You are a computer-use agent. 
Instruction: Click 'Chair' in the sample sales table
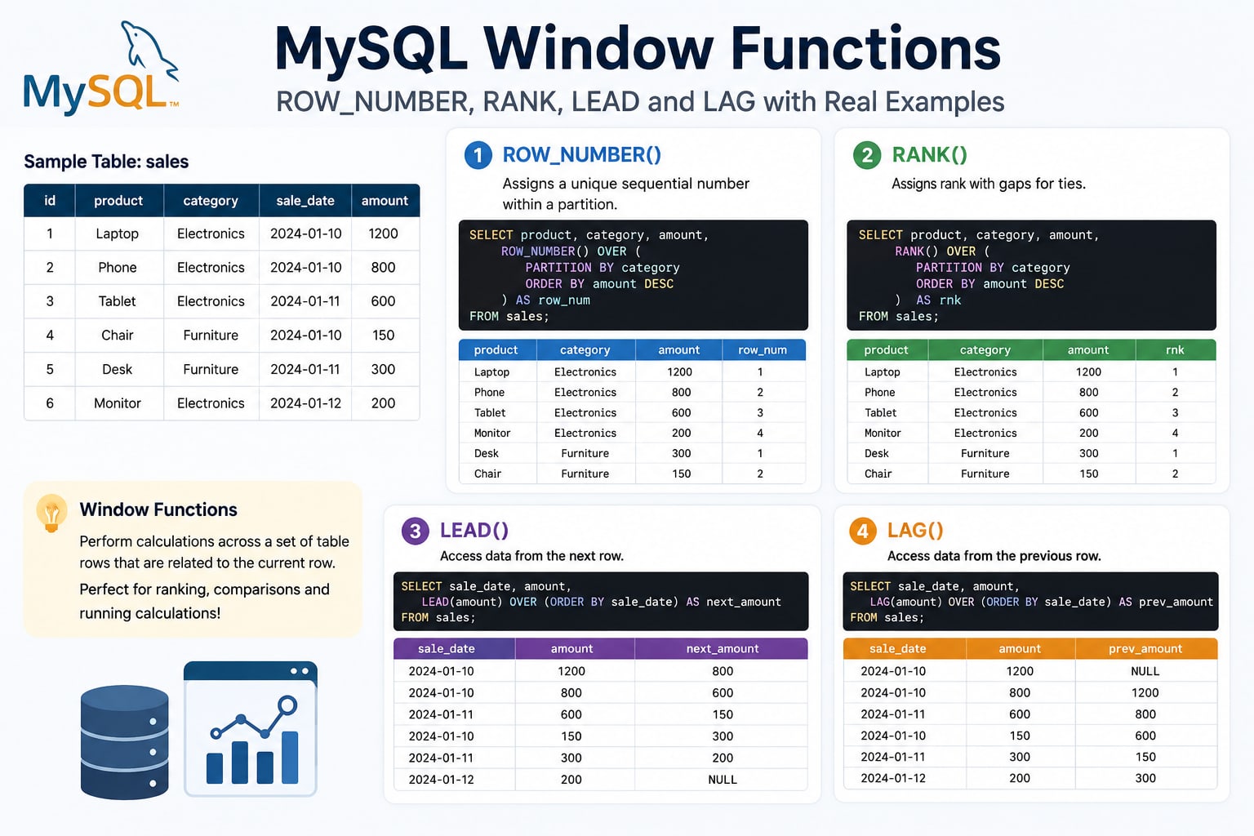click(x=118, y=336)
